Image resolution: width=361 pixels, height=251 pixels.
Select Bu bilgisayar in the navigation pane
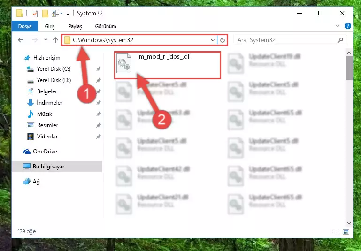(57, 167)
